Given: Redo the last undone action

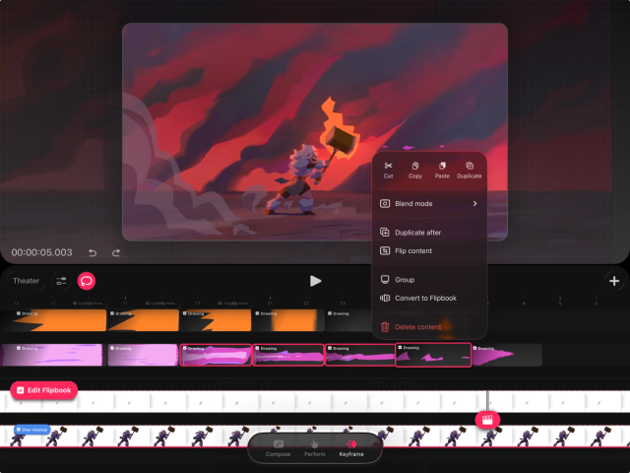Looking at the screenshot, I should click(x=116, y=252).
